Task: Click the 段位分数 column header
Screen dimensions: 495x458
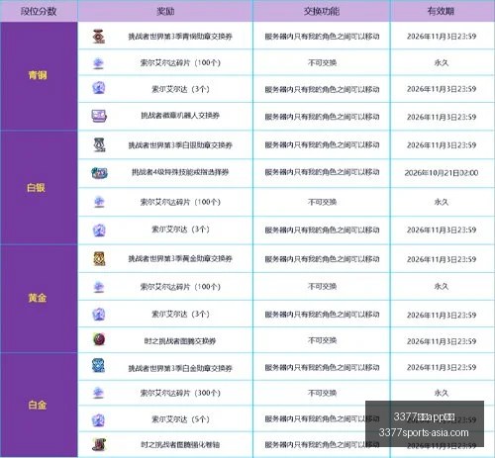Action: tap(39, 11)
